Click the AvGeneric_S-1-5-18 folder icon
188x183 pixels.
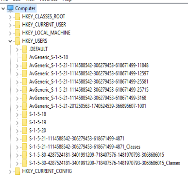pyautogui.click(x=24, y=57)
